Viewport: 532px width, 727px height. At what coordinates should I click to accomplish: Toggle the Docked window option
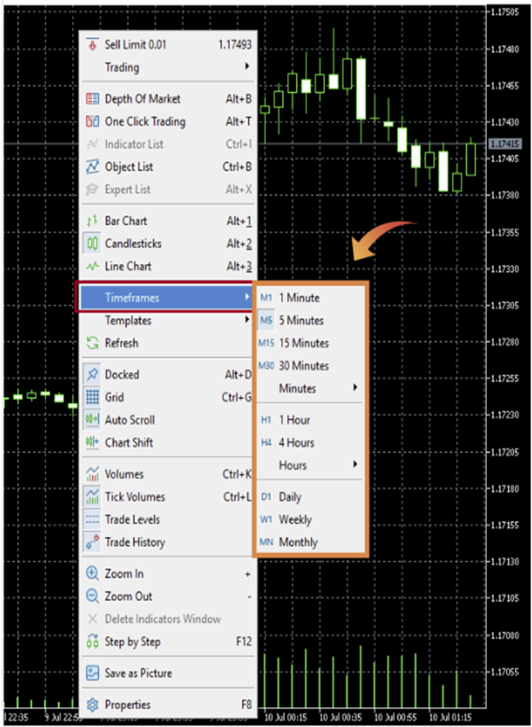122,374
